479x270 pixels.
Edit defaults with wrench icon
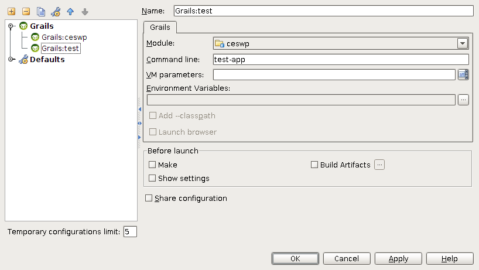[x=56, y=12]
